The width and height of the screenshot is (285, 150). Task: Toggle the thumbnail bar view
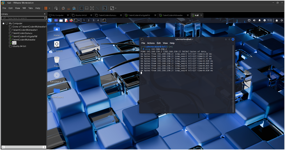87,8
